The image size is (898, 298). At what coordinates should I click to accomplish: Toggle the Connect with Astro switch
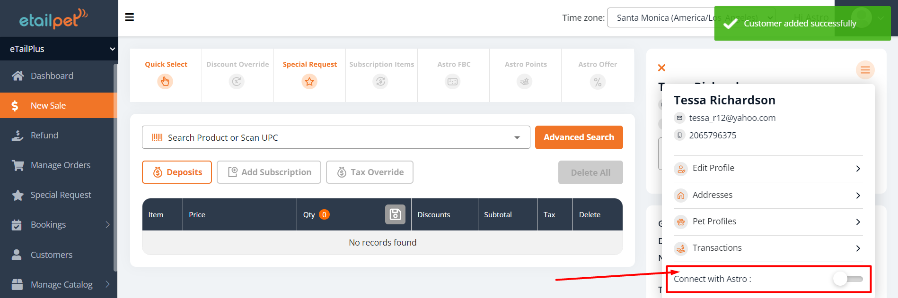pos(847,279)
